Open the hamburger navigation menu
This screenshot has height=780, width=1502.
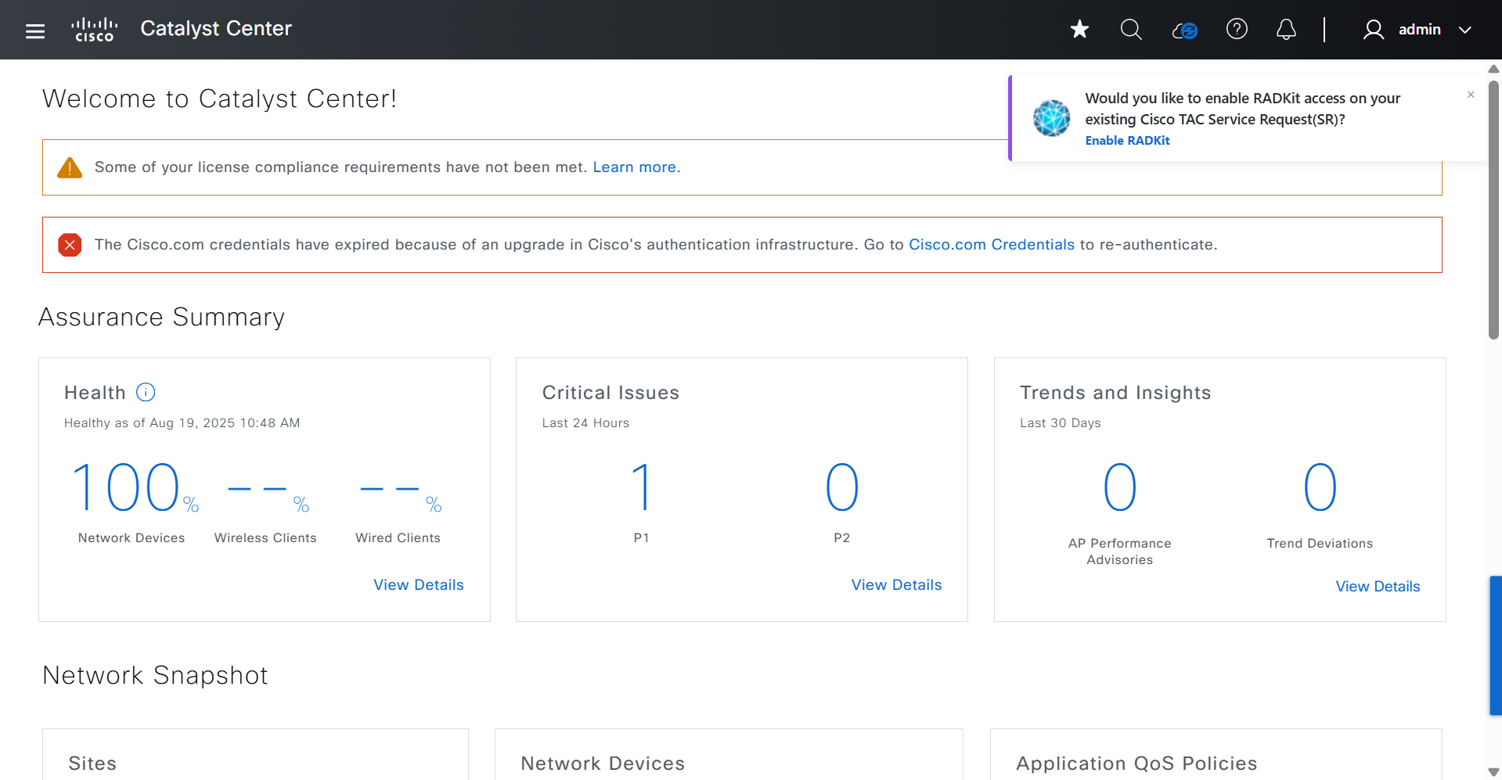[35, 31]
